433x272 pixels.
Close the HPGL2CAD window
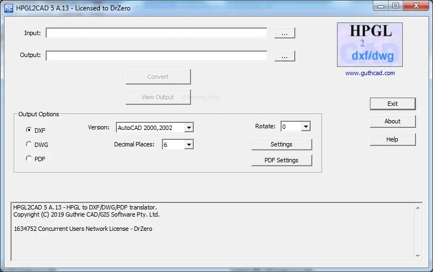pos(417,6)
